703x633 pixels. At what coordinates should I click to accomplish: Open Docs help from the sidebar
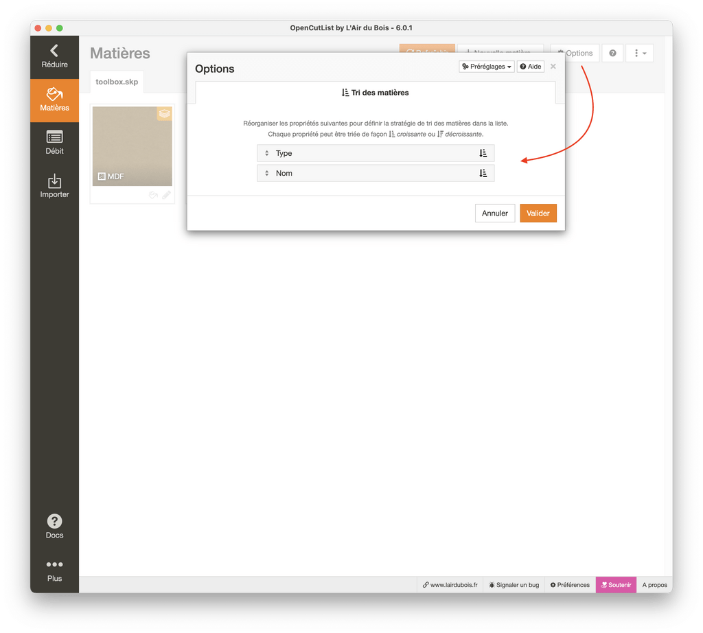pos(54,527)
